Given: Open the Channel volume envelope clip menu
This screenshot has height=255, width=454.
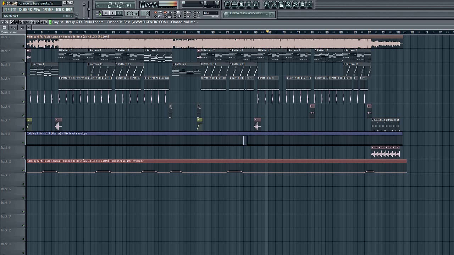Looking at the screenshot, I should click(28, 161).
